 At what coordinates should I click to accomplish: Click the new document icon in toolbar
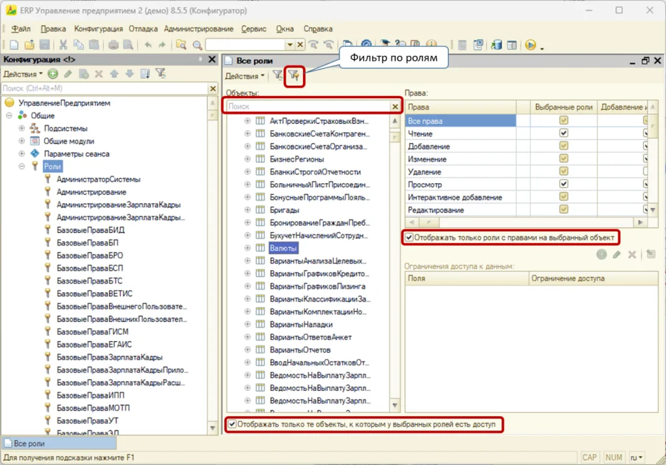pyautogui.click(x=14, y=45)
